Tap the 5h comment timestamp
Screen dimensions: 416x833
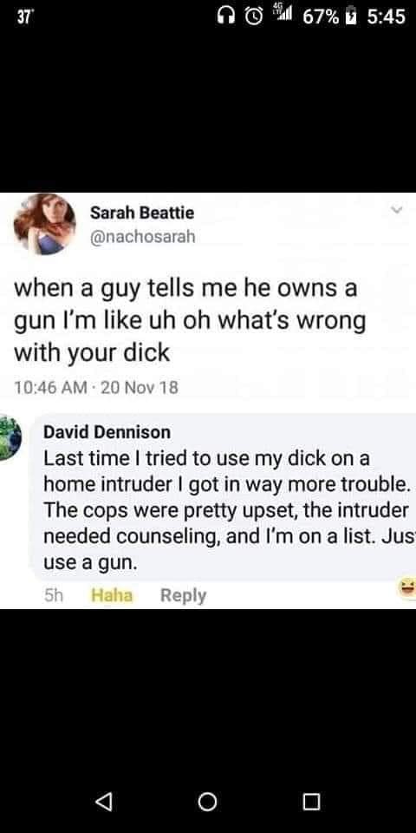53,595
